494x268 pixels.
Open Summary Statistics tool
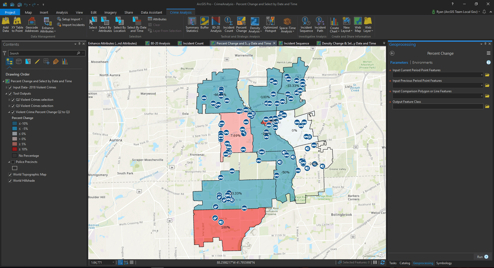192,25
